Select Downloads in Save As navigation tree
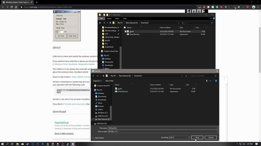This screenshot has height=146, width=261. [102, 100]
